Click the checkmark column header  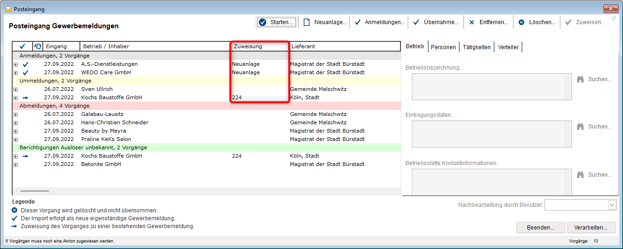point(22,46)
